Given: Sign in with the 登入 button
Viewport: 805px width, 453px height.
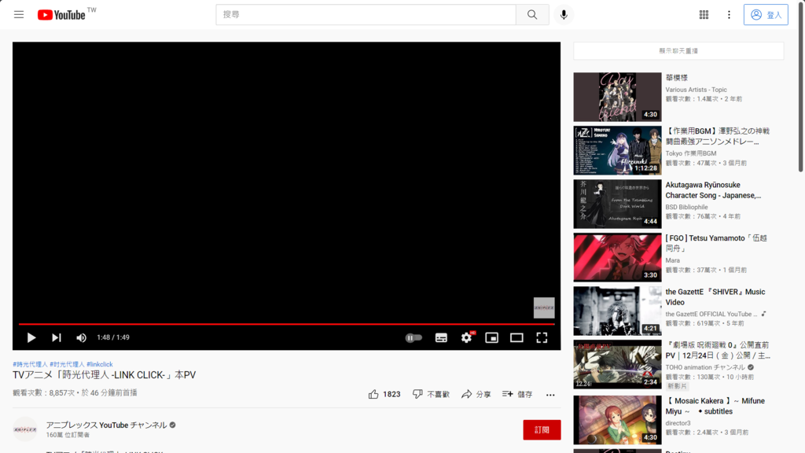Looking at the screenshot, I should tap(766, 15).
